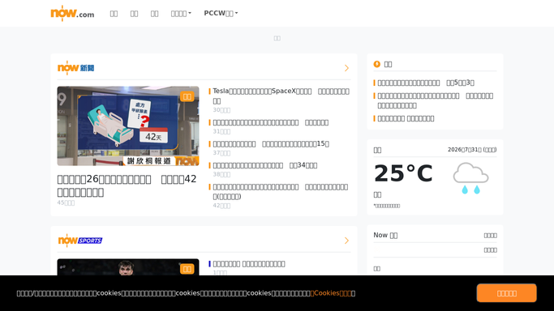554x311 pixels.
Task: Go to Sports section via orange chevron
Action: click(x=346, y=241)
